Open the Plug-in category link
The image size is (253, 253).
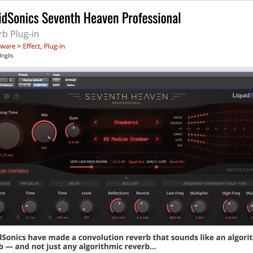pos(54,46)
